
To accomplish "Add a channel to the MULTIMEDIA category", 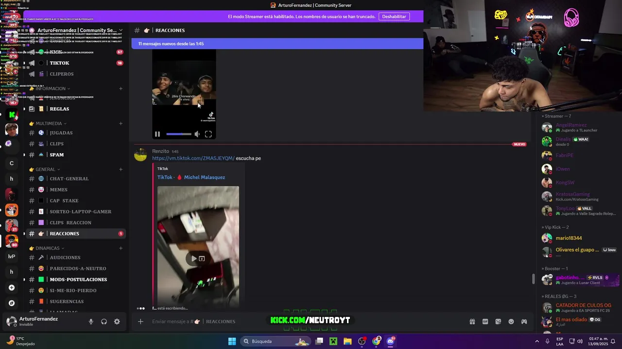I will pyautogui.click(x=121, y=124).
